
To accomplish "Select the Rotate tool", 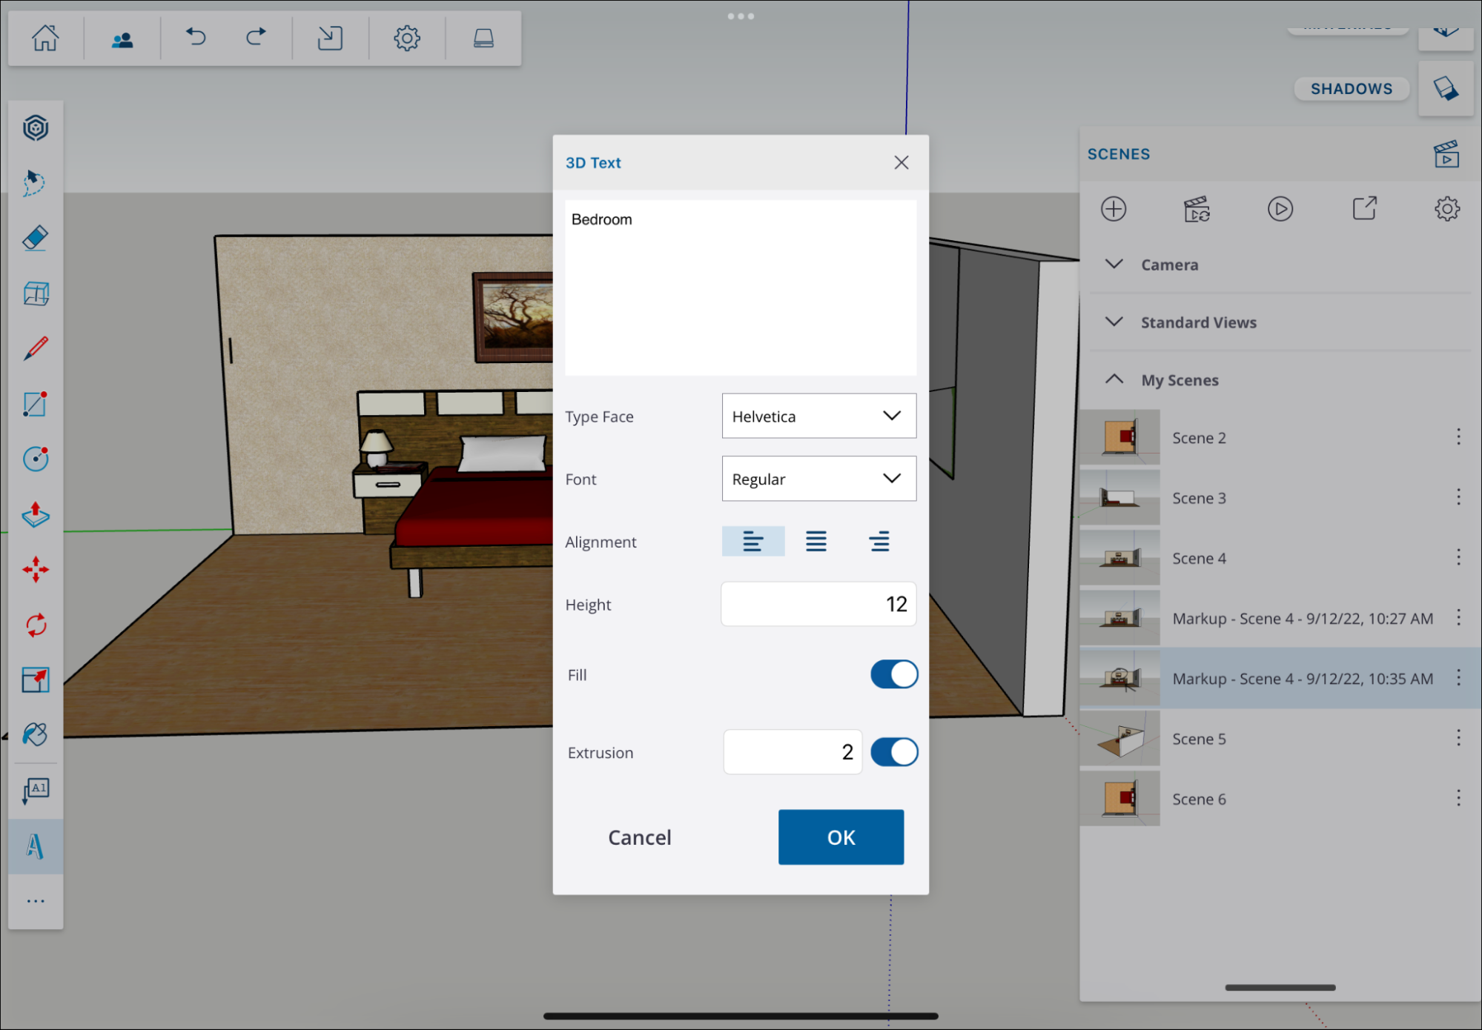I will click(x=35, y=625).
